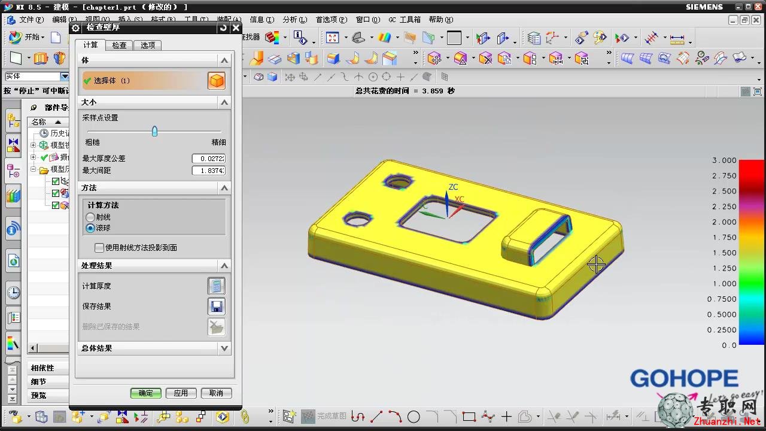
Task: Click the 确定 button
Action: (x=146, y=393)
